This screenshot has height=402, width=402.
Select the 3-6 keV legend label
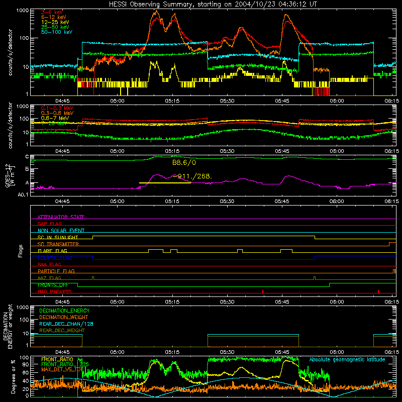[52, 12]
